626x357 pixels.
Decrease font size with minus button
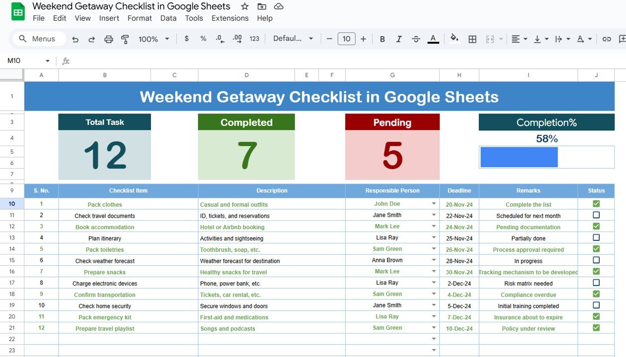click(x=329, y=39)
